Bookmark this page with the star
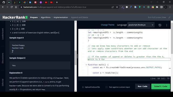Image resolution: width=173 pixels, height=97 pixels. click(x=117, y=7)
